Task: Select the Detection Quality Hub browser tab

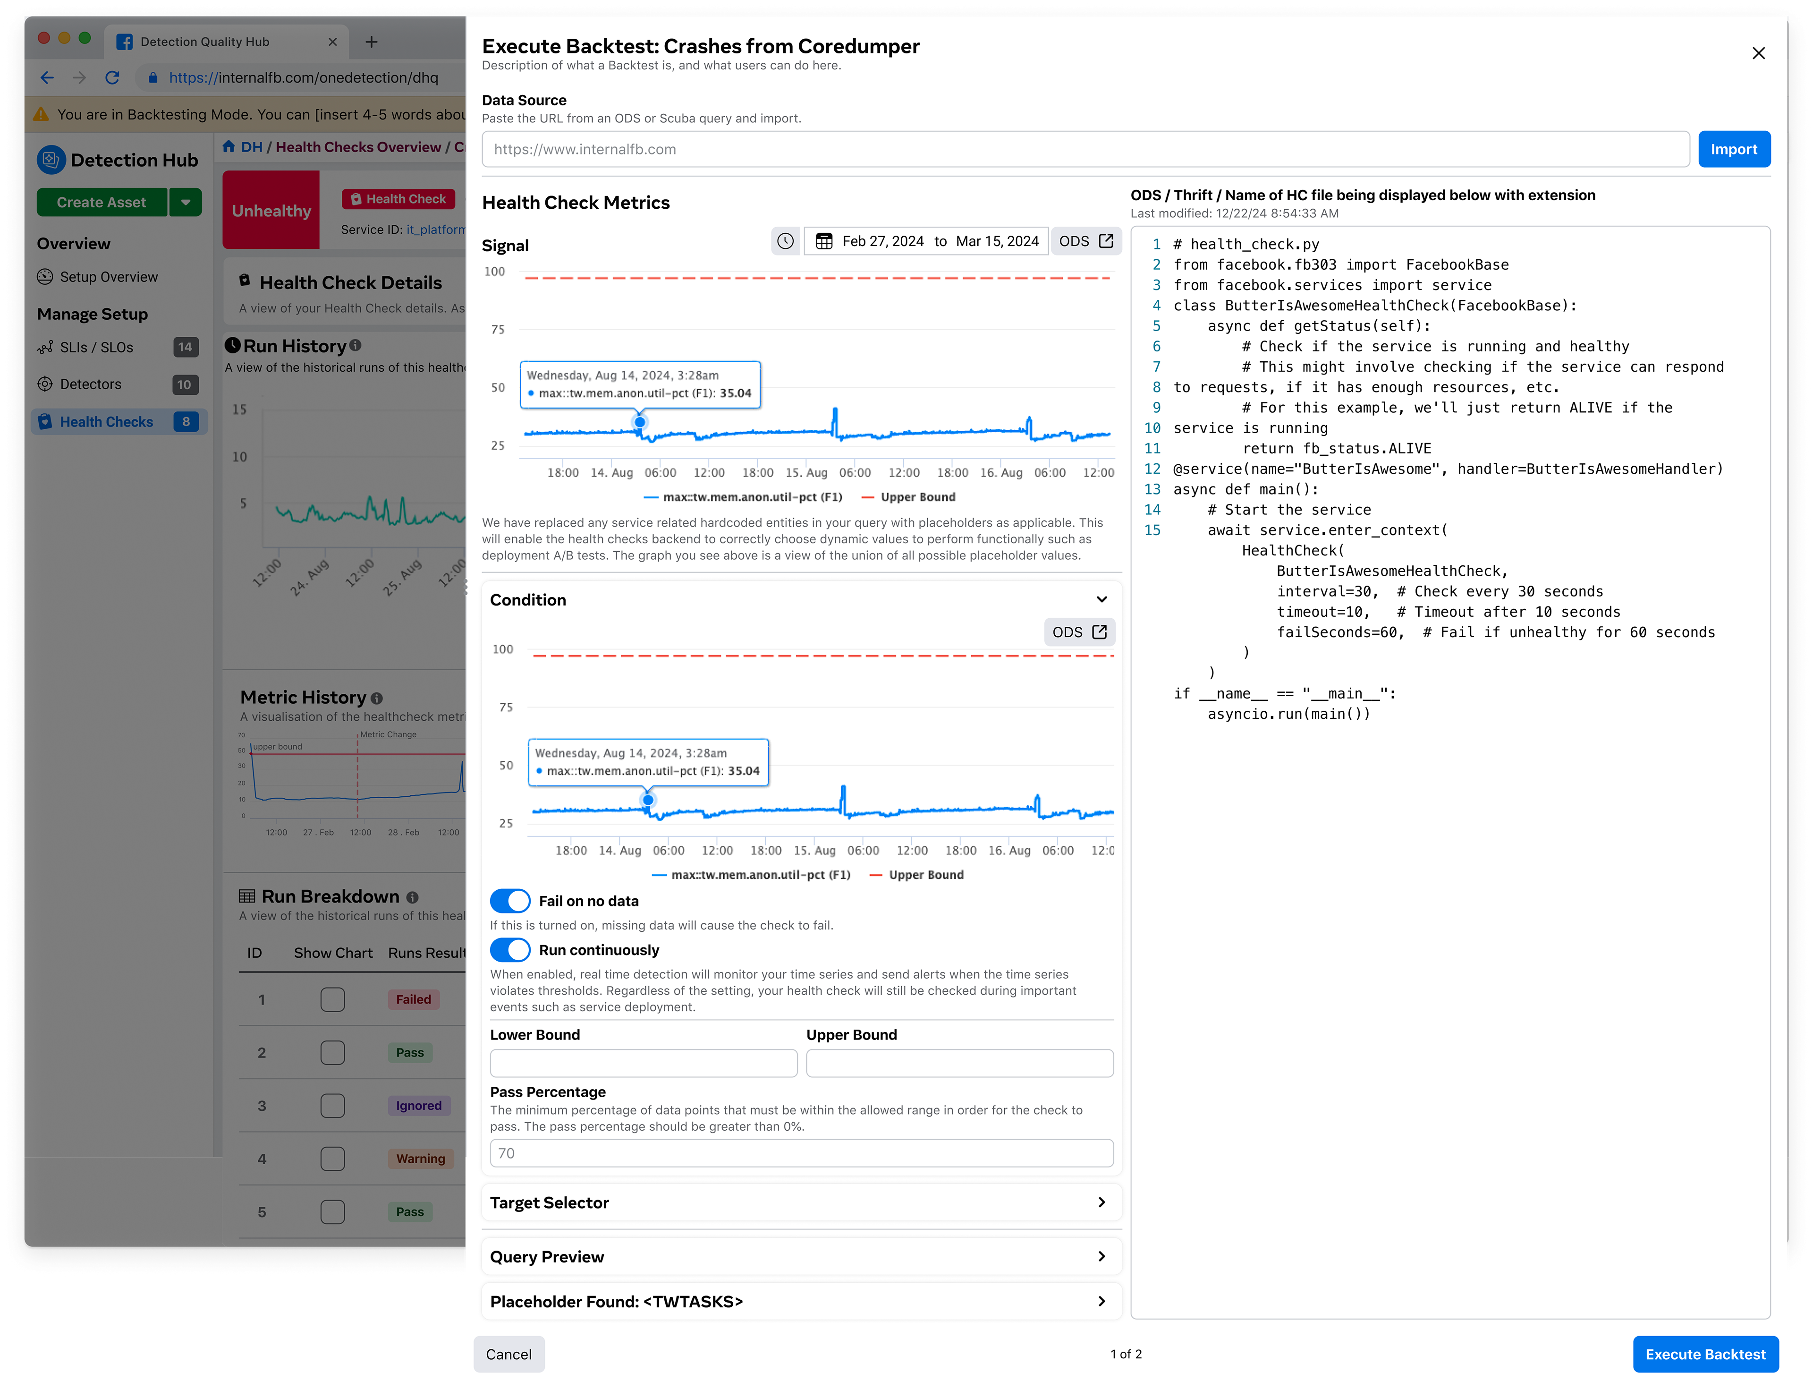Action: click(x=226, y=42)
